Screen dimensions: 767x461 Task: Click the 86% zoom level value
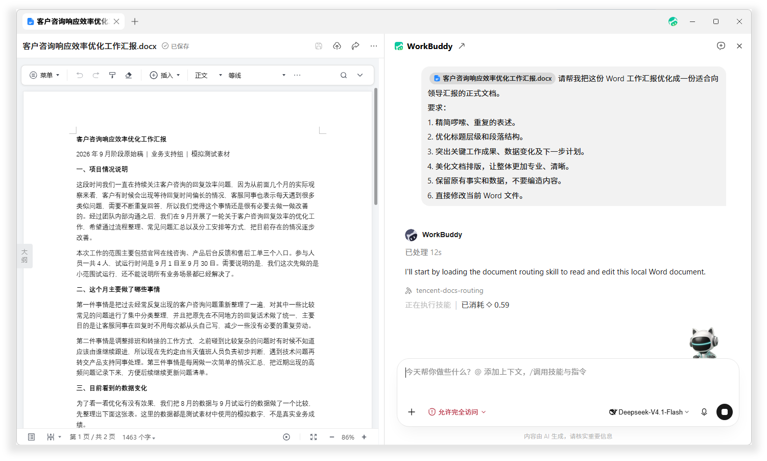click(348, 437)
